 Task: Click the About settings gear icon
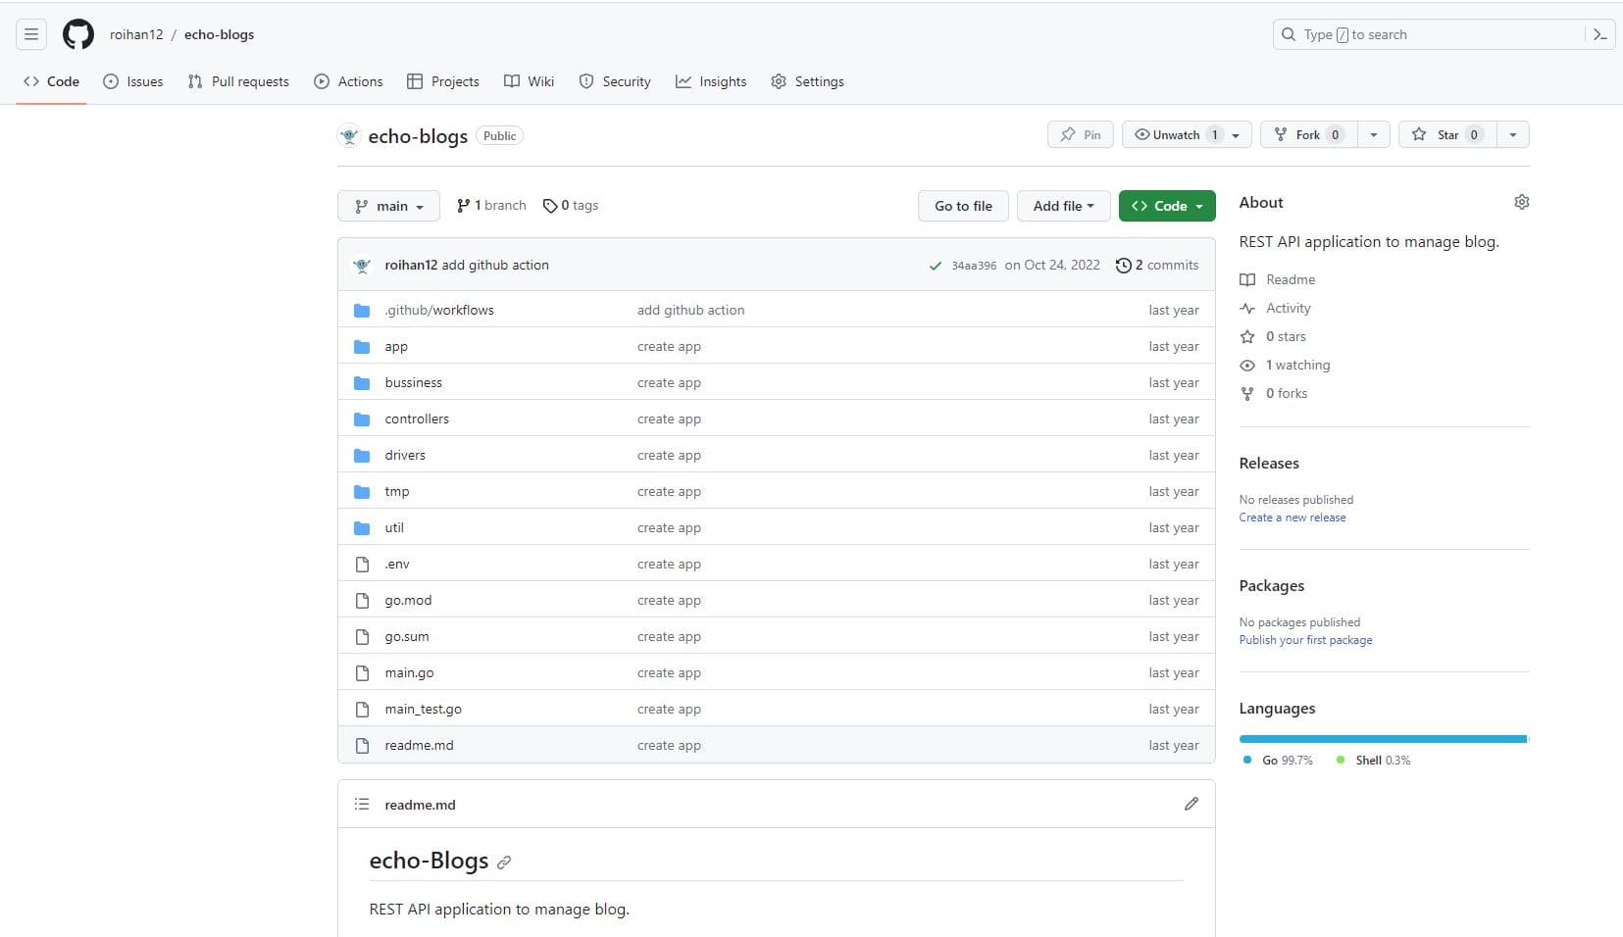(1521, 202)
